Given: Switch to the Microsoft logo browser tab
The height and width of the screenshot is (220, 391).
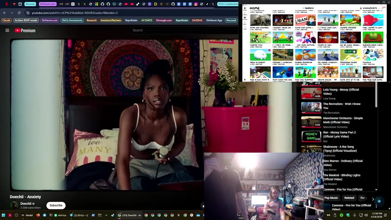Looking at the screenshot, I should 96,4.
